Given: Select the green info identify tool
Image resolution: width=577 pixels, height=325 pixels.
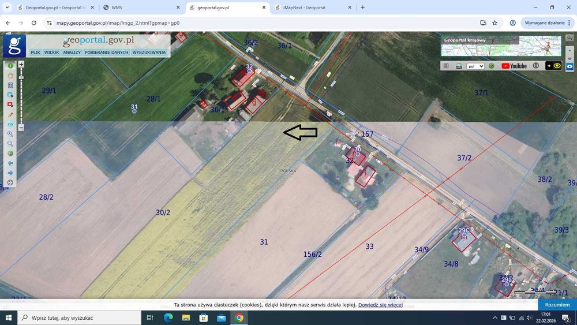Looking at the screenshot, I should tap(10, 66).
